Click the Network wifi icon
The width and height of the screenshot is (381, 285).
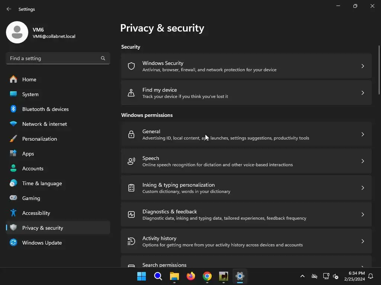coord(13,124)
